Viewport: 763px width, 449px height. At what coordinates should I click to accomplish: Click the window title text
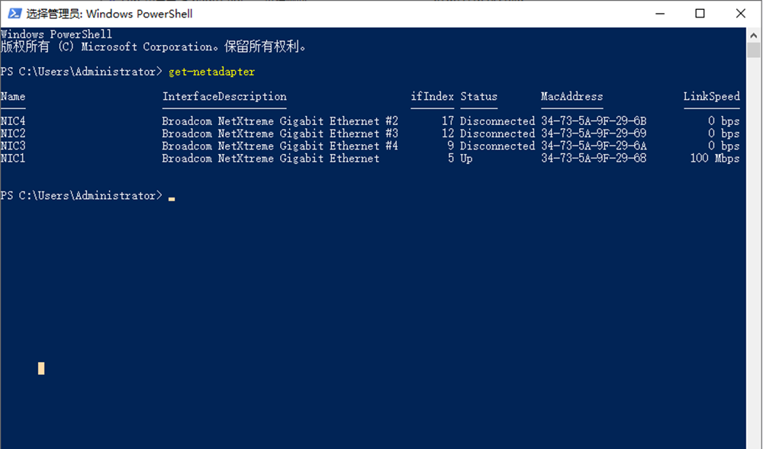pos(109,14)
